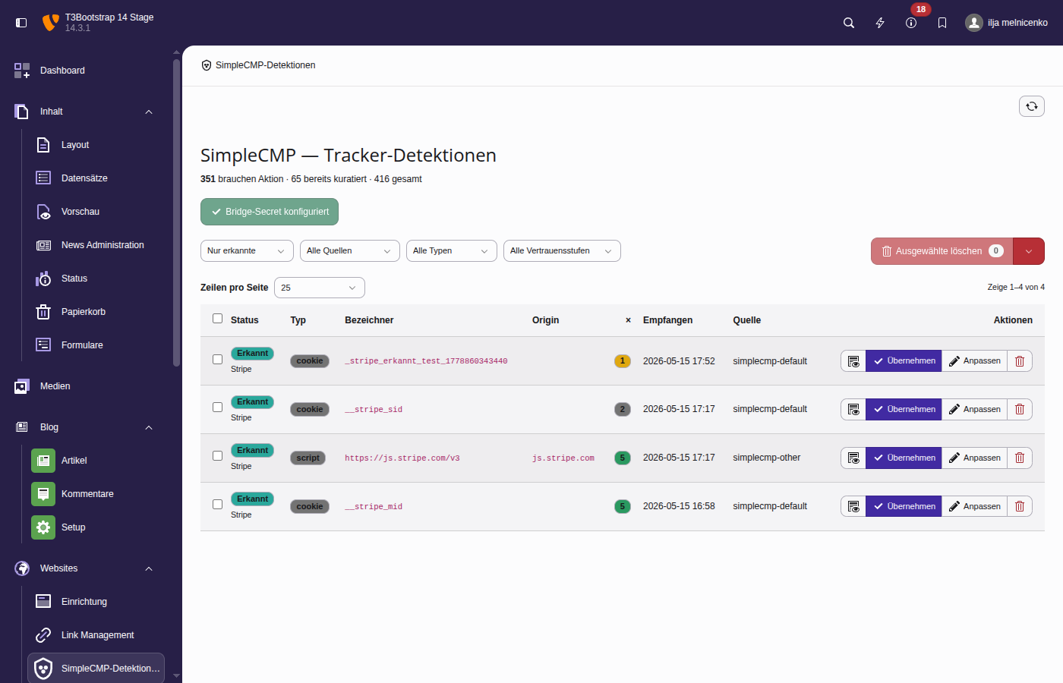Viewport: 1063px width, 683px height.
Task: Collapse the Blog menu group
Action: coord(149,427)
